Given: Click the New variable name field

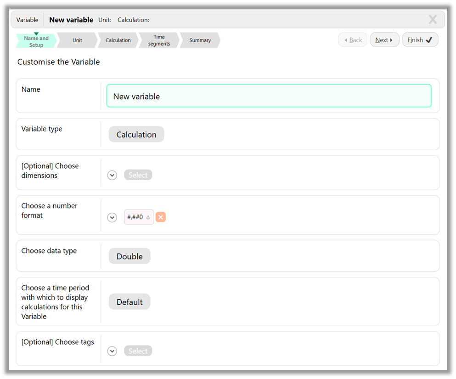Looking at the screenshot, I should point(269,96).
